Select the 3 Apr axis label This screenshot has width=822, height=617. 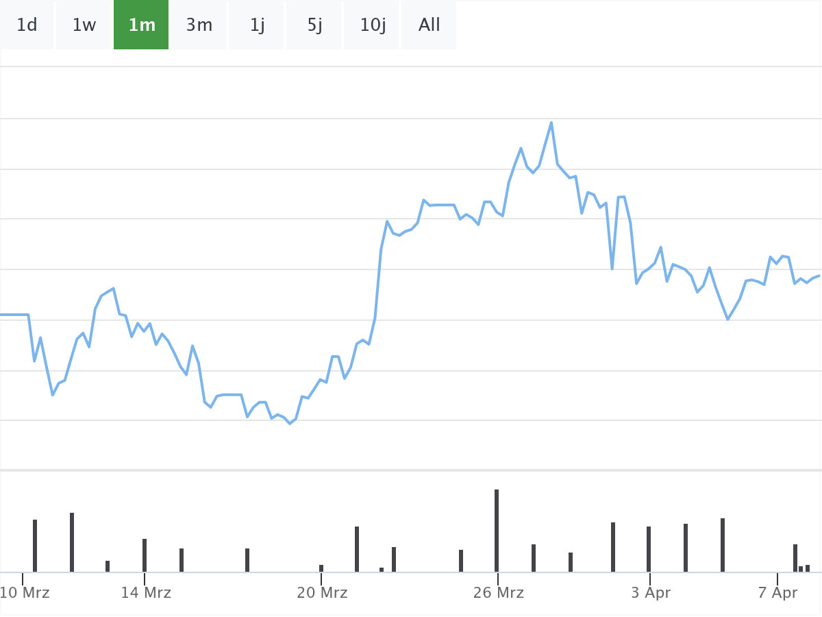[651, 592]
